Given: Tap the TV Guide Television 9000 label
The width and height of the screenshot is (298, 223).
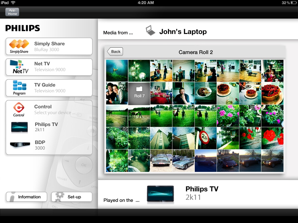Looking at the screenshot, I should point(50,88).
